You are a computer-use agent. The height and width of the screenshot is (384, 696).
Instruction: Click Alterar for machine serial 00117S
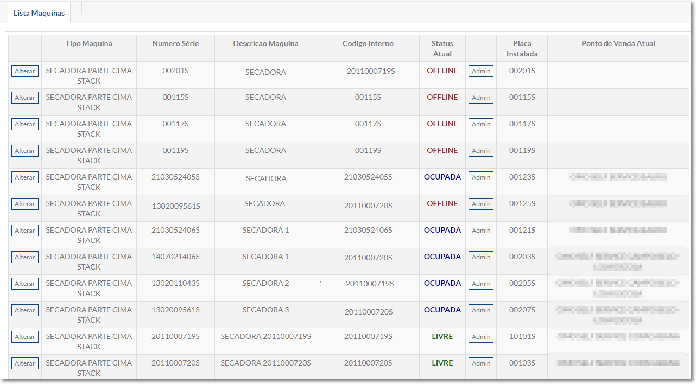[x=25, y=124]
